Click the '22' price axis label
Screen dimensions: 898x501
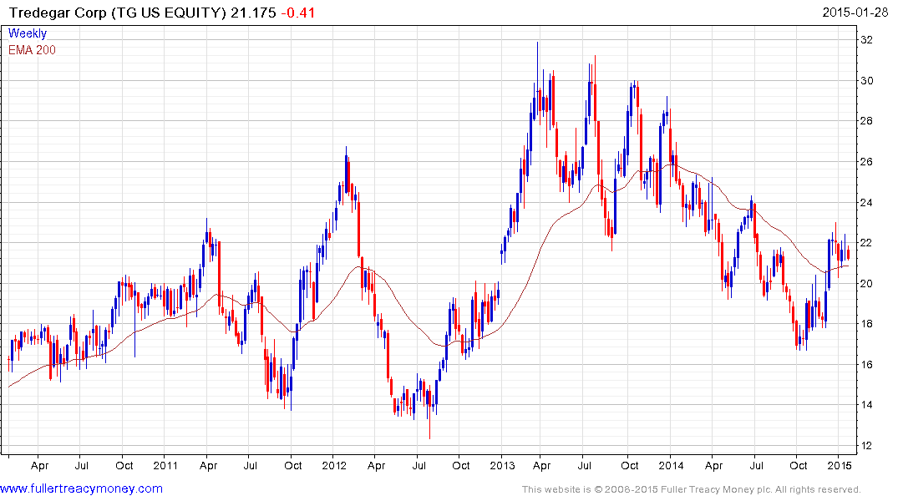[866, 243]
